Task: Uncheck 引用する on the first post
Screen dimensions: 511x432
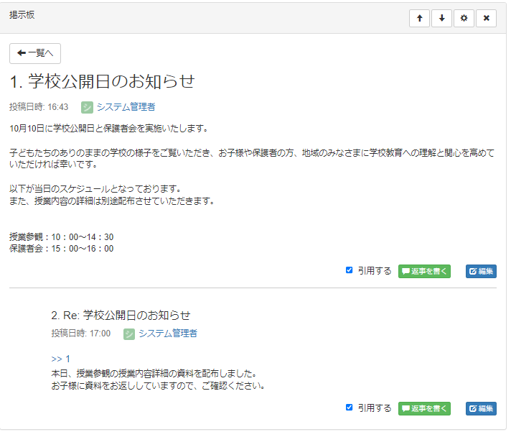Action: (350, 270)
